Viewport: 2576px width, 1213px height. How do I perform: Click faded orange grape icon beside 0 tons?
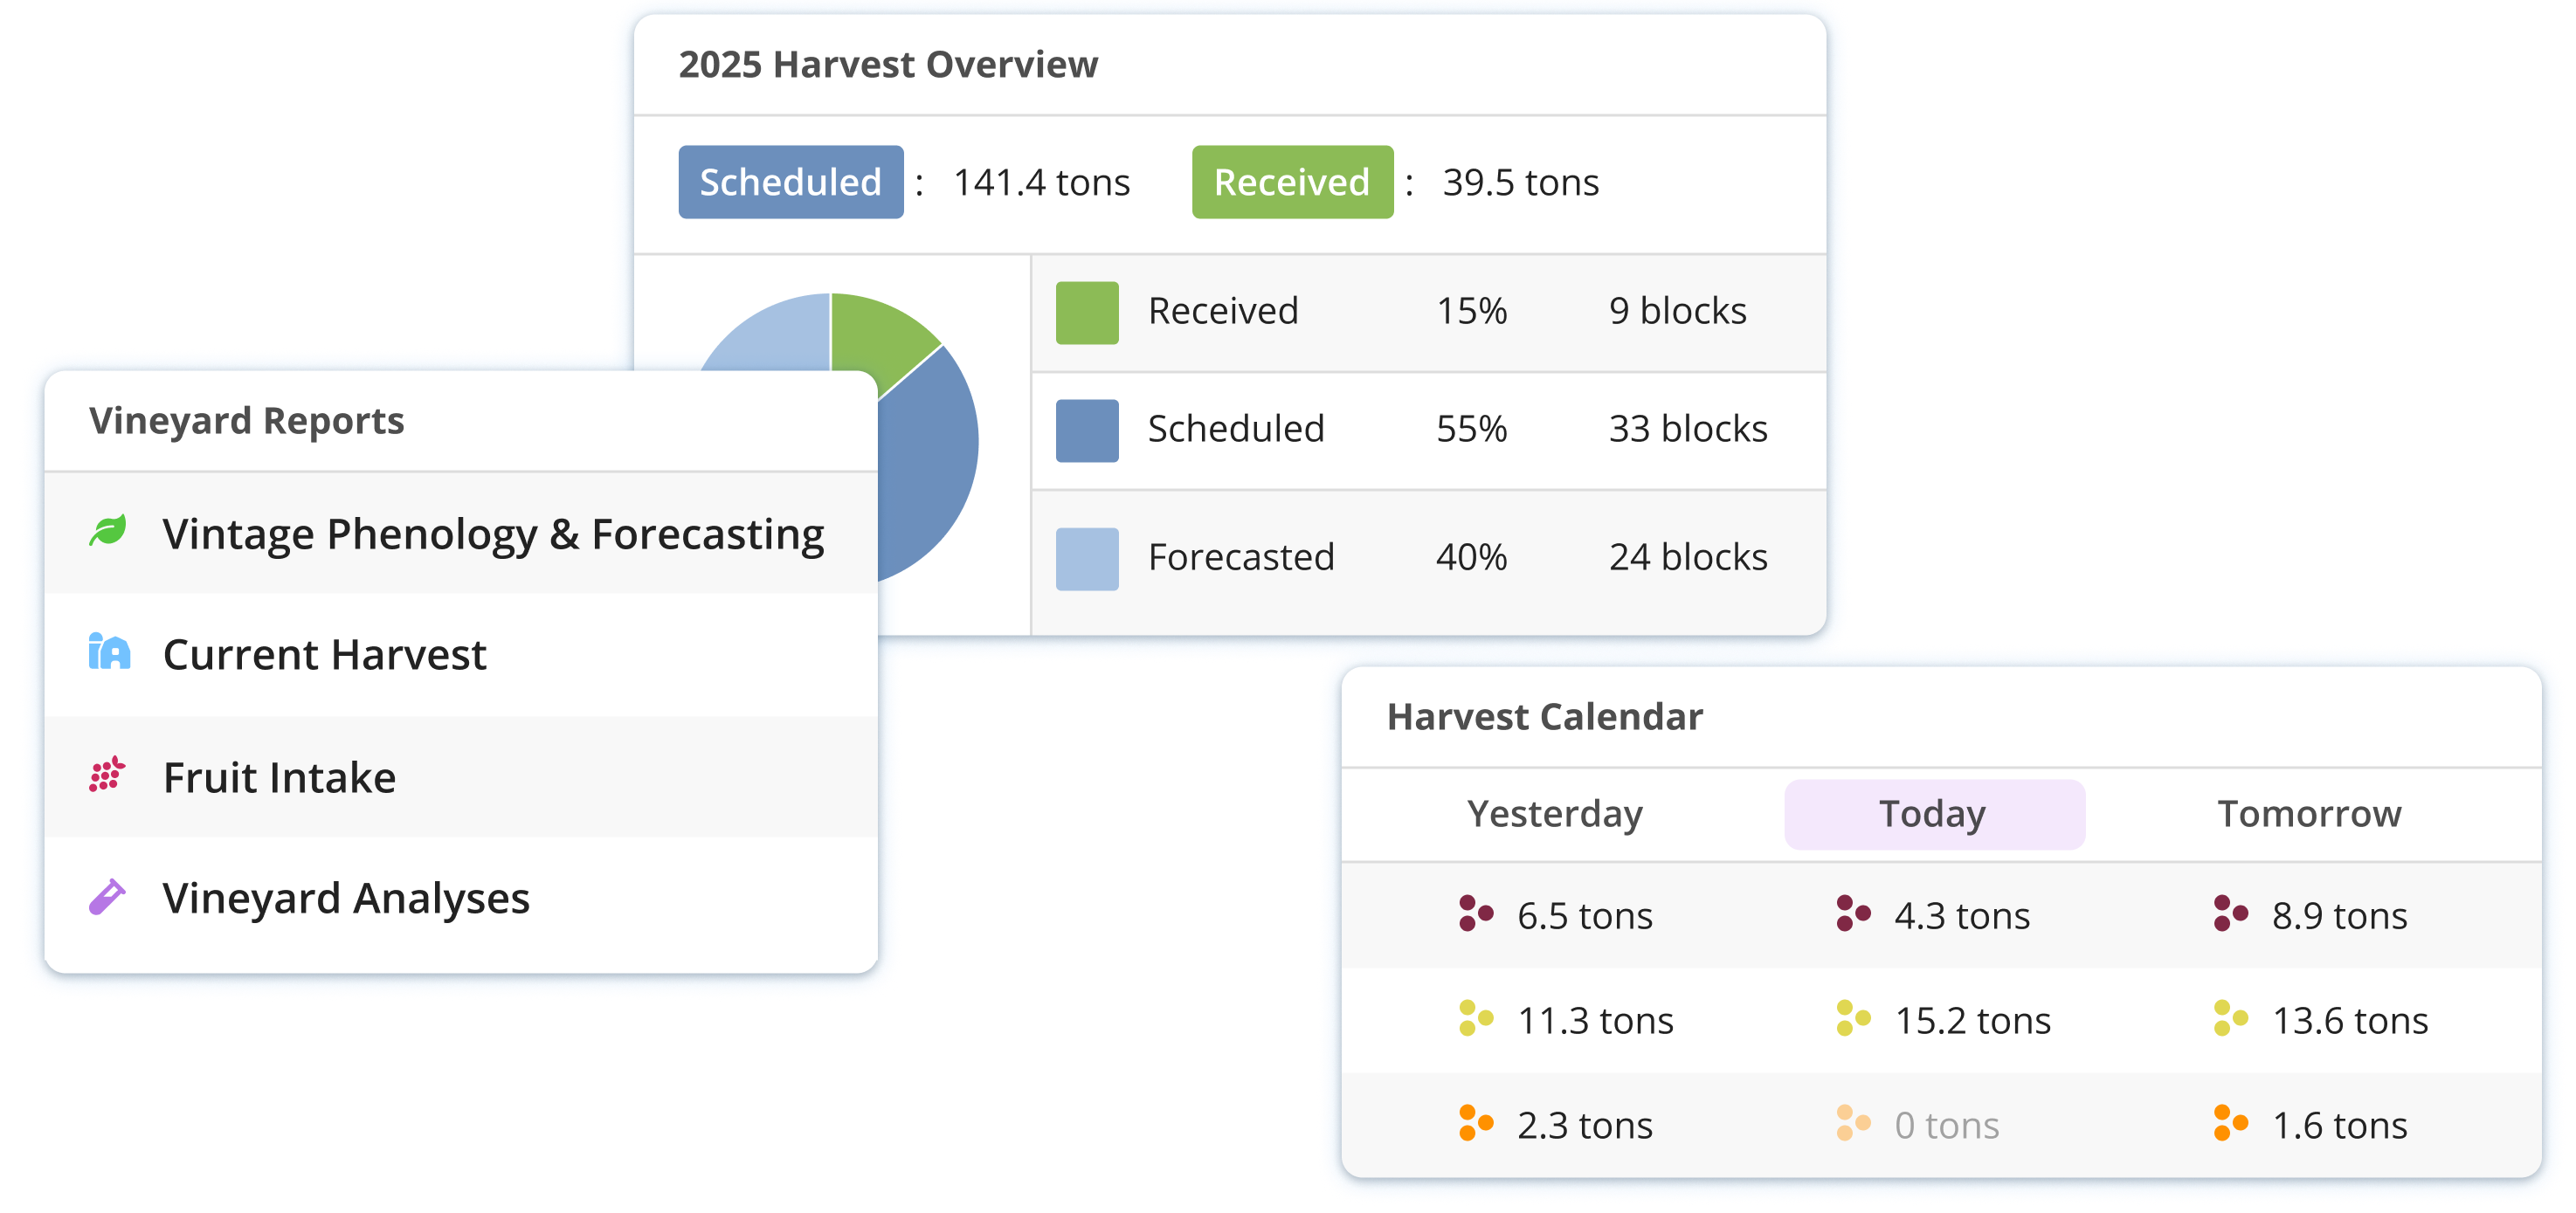coord(1852,1124)
